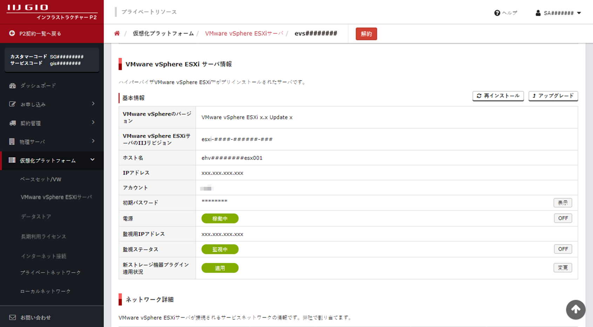Expand the 契約管理 submenu chevron
The image size is (593, 327).
pos(93,122)
